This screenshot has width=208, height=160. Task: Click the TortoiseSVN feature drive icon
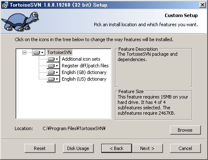coord(37,52)
